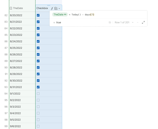The width and height of the screenshot is (158, 129).
Task: Uncheck the checkbox for 8/30/2022
Action: coord(38,80)
